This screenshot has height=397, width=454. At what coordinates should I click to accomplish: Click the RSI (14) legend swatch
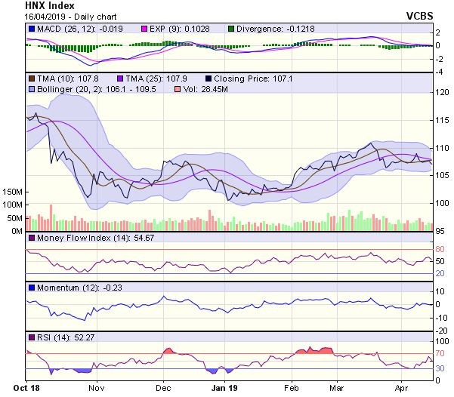[x=32, y=337]
